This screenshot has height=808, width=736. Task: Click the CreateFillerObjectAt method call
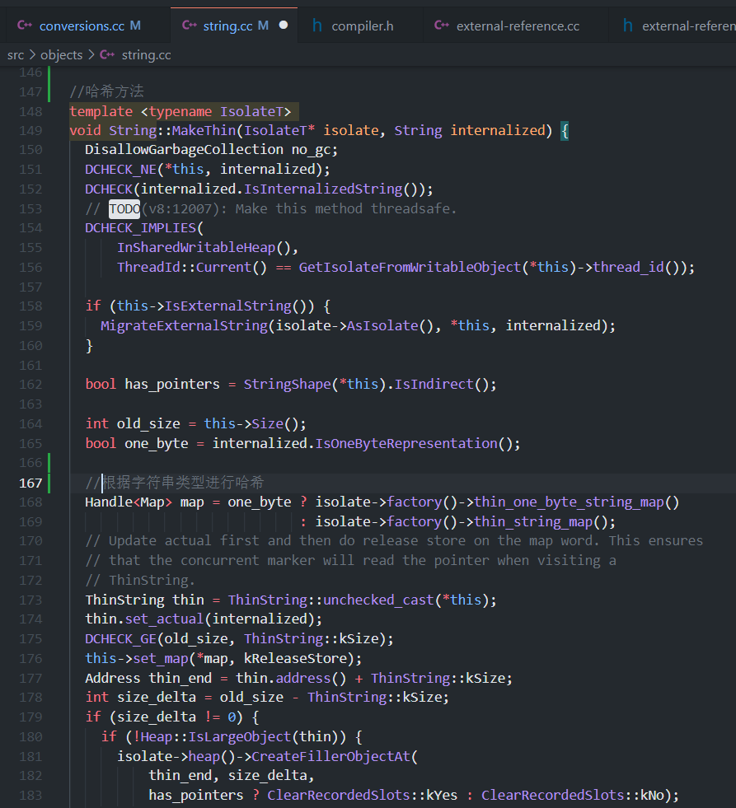point(330,756)
